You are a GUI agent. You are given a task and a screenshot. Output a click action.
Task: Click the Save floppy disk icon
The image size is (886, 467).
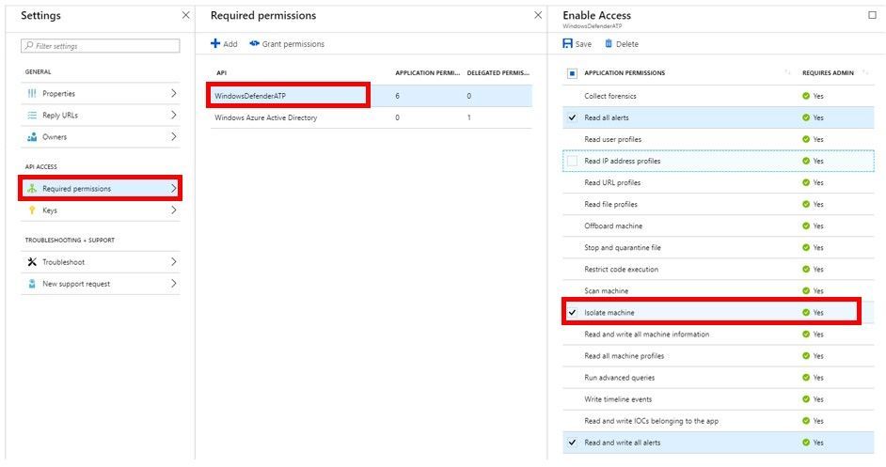click(567, 44)
